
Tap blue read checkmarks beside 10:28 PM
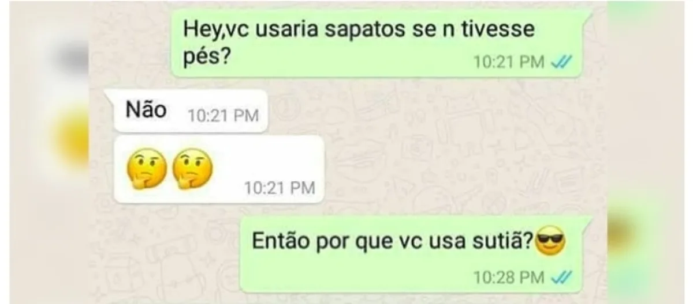click(x=562, y=278)
